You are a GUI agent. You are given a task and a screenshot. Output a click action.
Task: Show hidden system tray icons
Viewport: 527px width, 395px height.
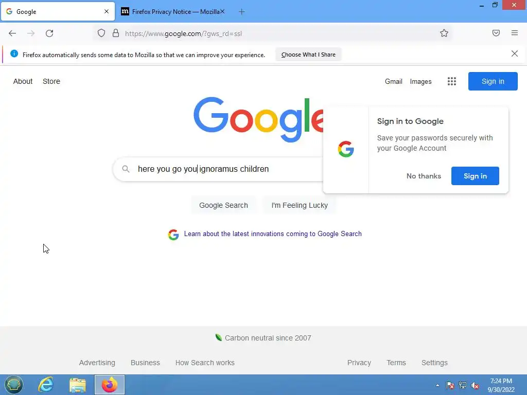click(437, 385)
